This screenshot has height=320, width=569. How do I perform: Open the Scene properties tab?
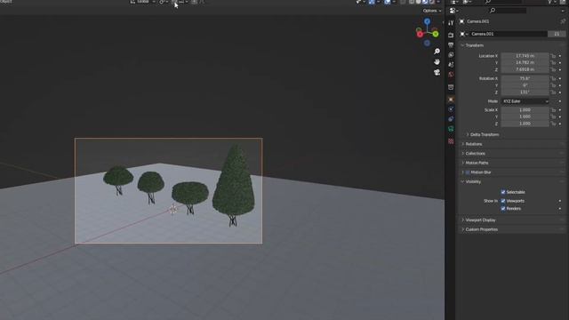(x=451, y=65)
